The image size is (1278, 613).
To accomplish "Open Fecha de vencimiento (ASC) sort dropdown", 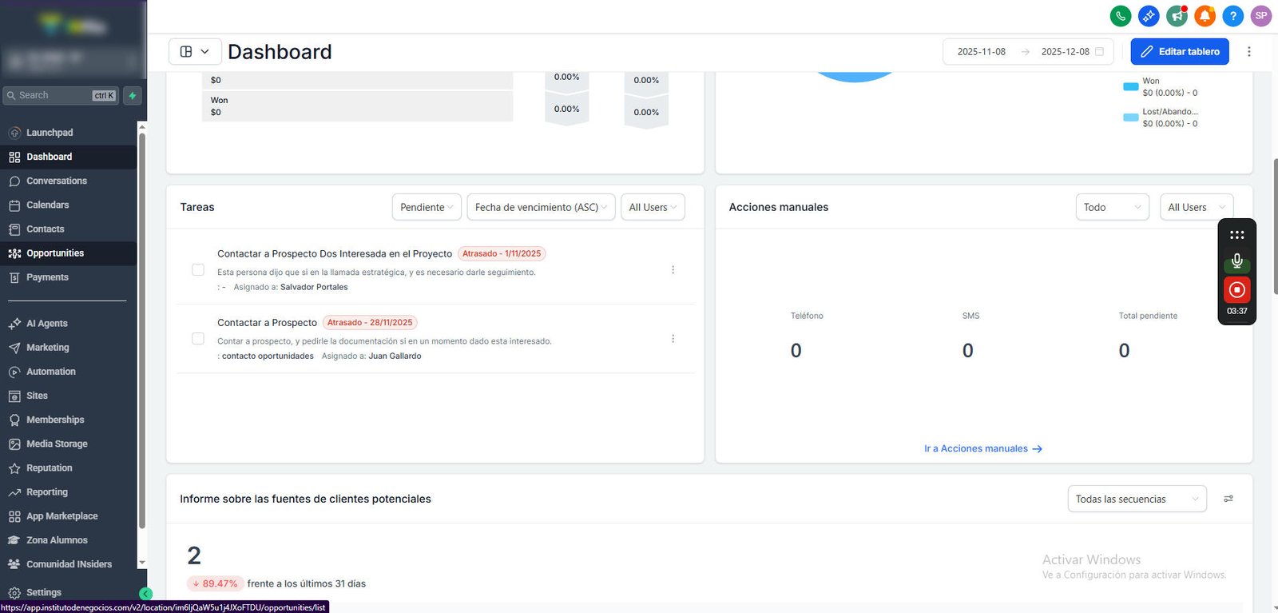I will coord(541,207).
